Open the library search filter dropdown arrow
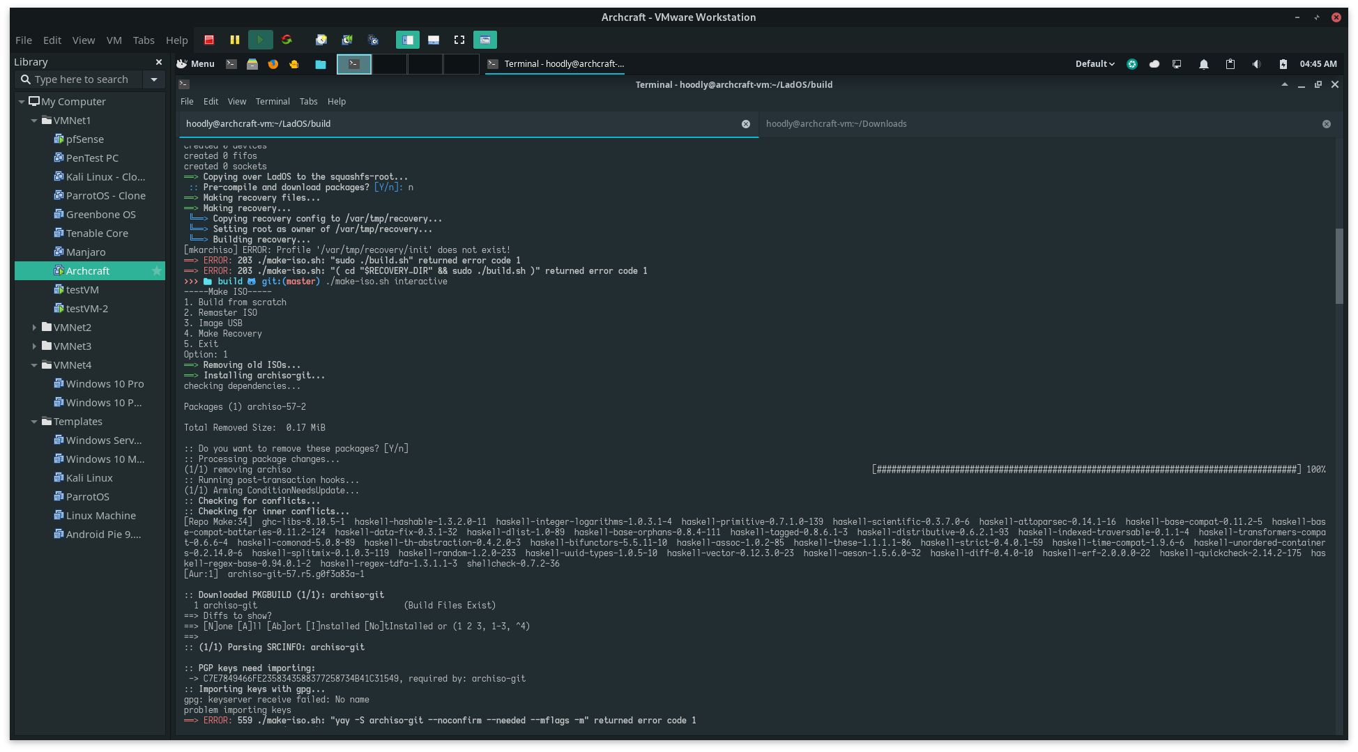1358x752 pixels. tap(154, 79)
